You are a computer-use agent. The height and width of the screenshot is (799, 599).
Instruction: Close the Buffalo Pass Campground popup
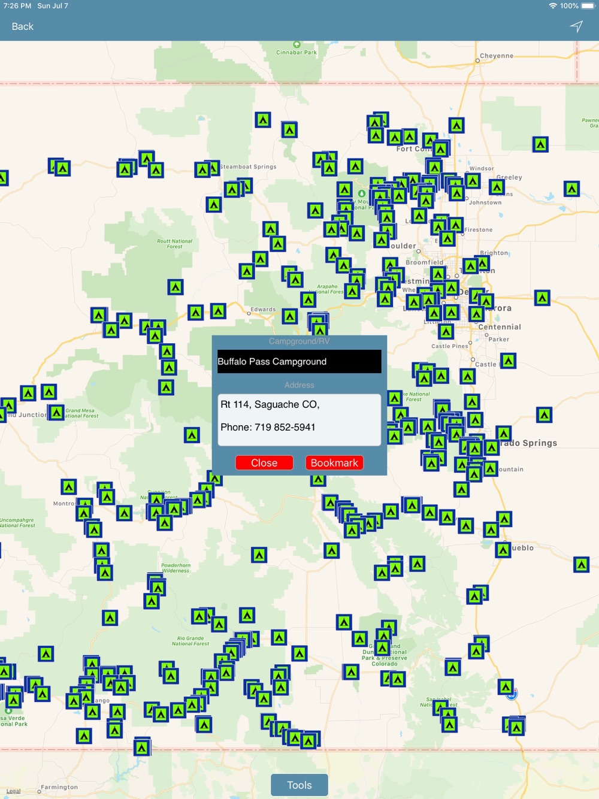click(264, 463)
